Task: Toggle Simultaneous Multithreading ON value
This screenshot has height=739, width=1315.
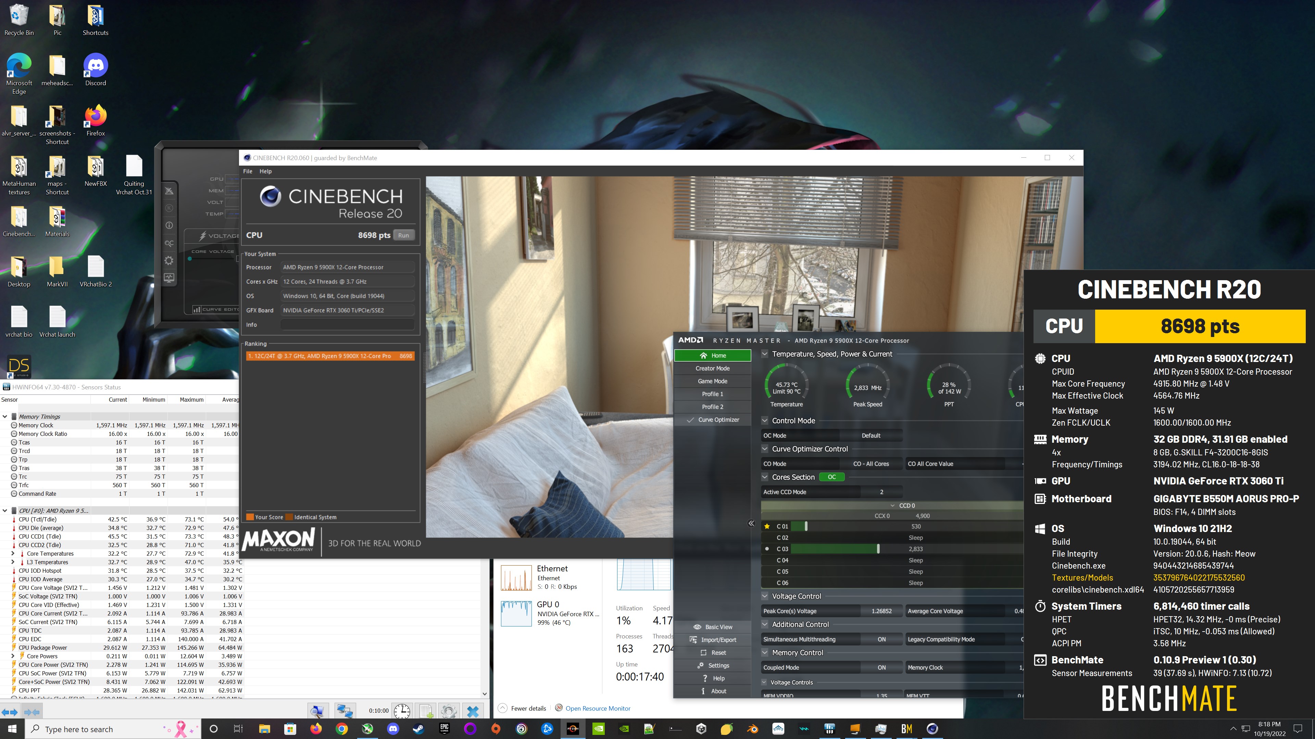Action: coord(881,639)
